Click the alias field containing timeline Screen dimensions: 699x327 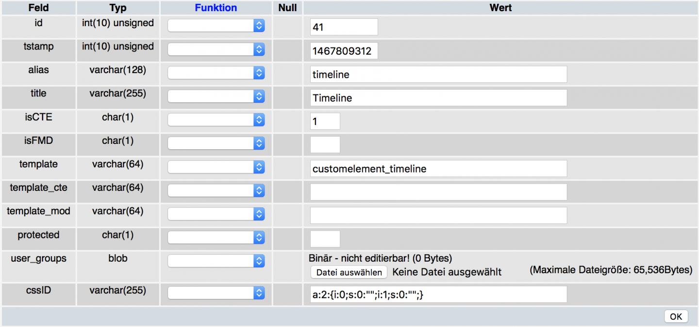pos(438,74)
